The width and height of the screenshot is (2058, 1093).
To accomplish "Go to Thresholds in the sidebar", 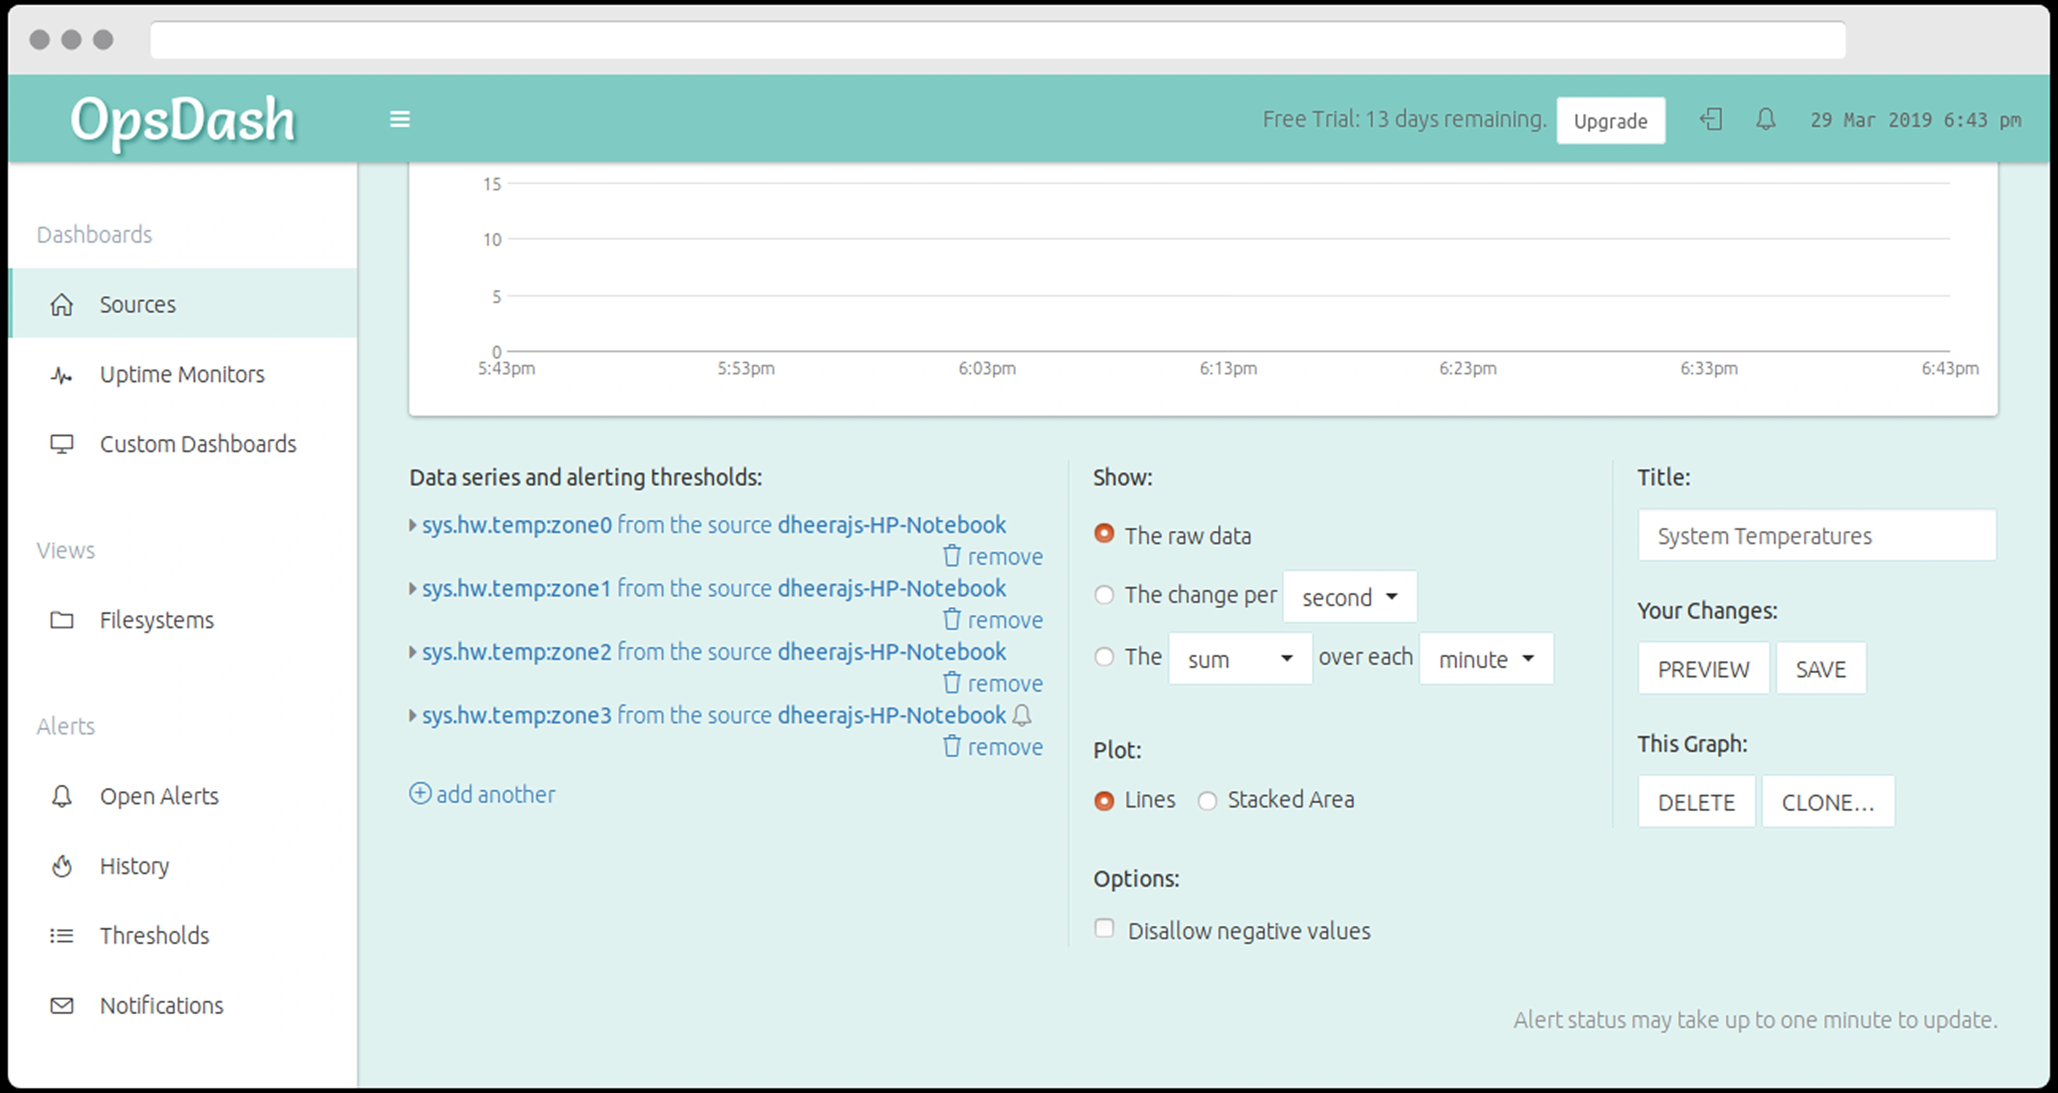I will [x=154, y=935].
